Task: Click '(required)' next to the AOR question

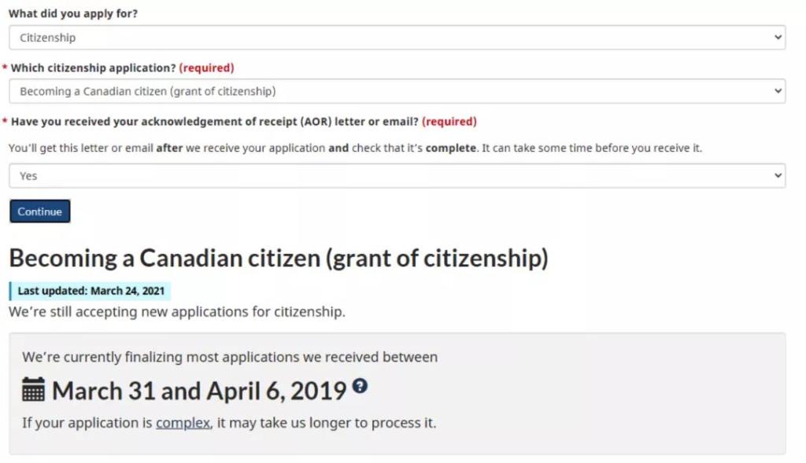Action: coord(449,122)
